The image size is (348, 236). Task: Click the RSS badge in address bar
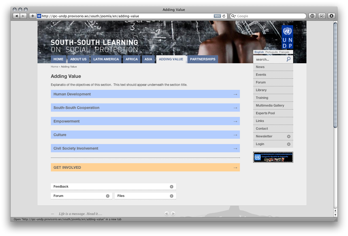point(217,16)
